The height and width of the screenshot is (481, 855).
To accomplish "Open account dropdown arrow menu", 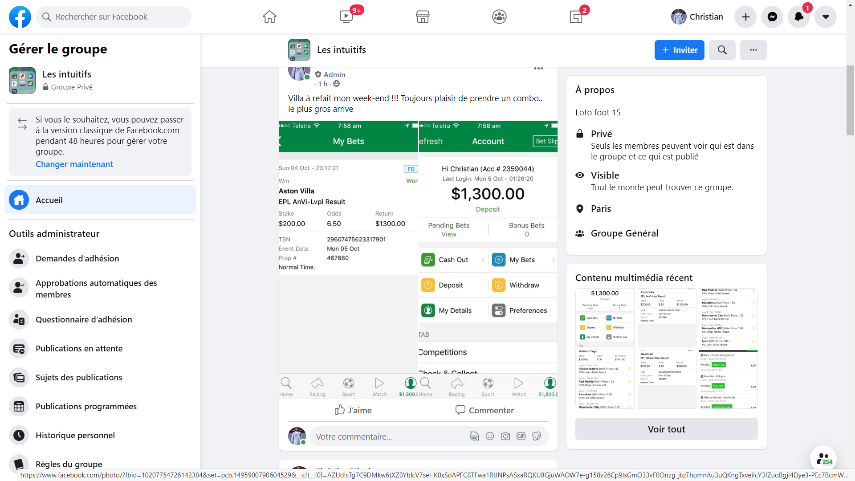I will (826, 17).
